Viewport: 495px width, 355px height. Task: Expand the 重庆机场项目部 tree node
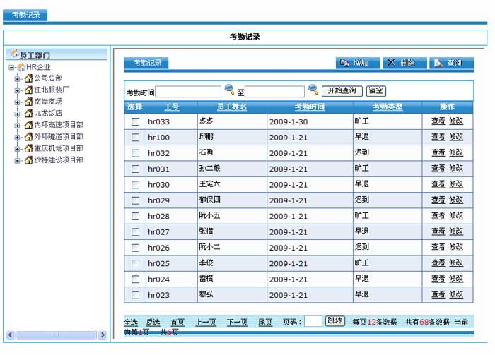(18, 149)
